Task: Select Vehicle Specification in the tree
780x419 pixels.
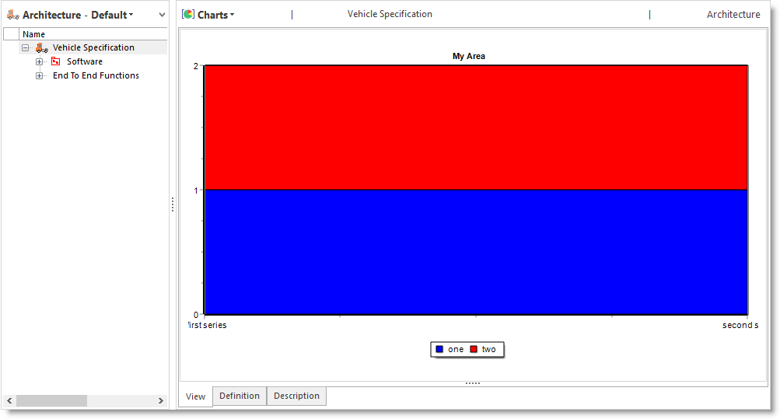Action: (x=93, y=47)
